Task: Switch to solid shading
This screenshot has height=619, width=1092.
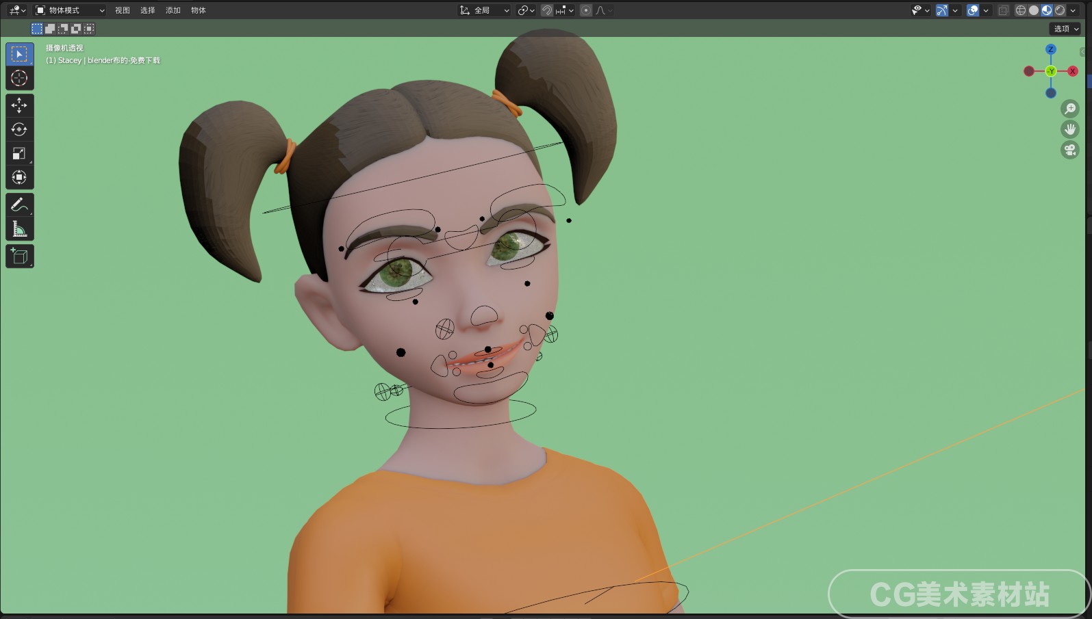Action: click(x=1034, y=10)
